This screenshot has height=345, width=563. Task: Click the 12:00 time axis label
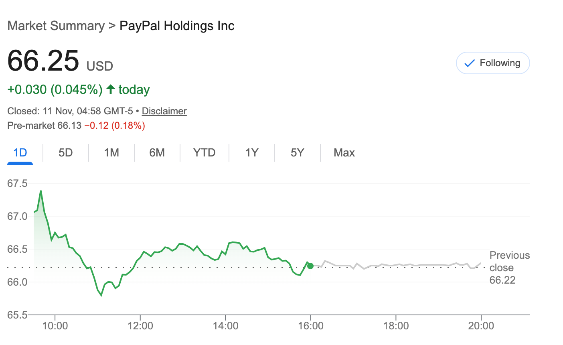point(140,326)
